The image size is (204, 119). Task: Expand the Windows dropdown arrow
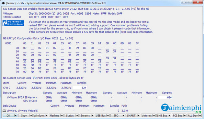(x=46, y=115)
